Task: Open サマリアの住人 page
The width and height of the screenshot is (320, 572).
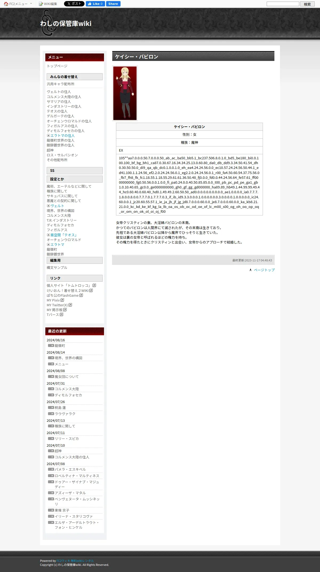Action: [59, 102]
